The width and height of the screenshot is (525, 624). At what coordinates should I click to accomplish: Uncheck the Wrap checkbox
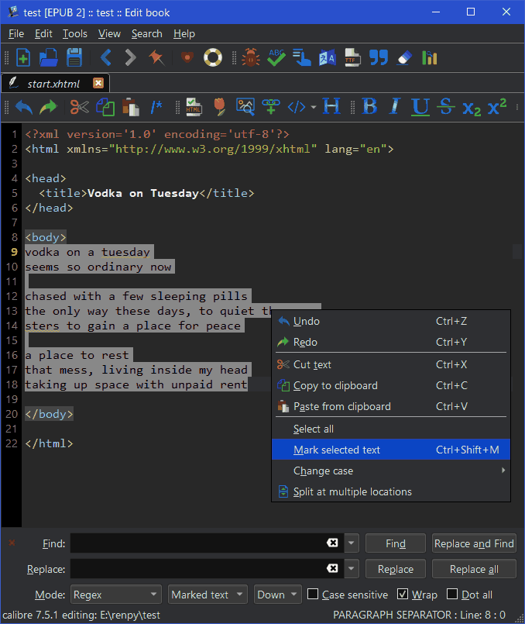403,594
